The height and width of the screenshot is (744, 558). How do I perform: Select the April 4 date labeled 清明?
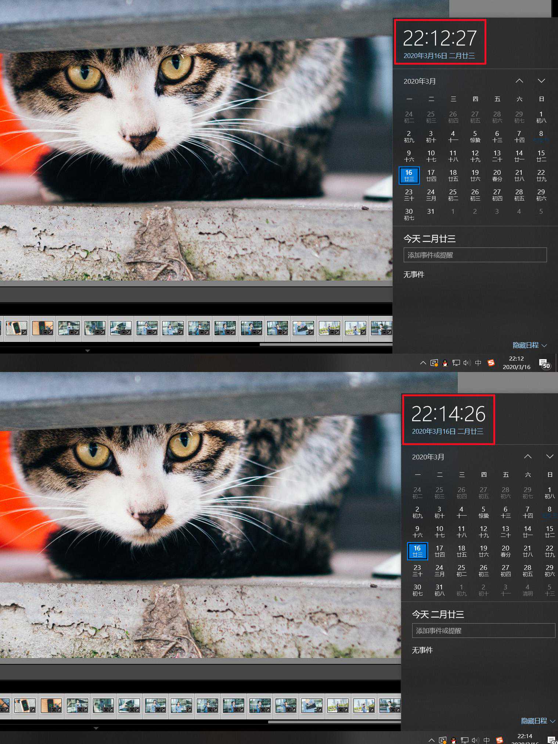coord(528,590)
